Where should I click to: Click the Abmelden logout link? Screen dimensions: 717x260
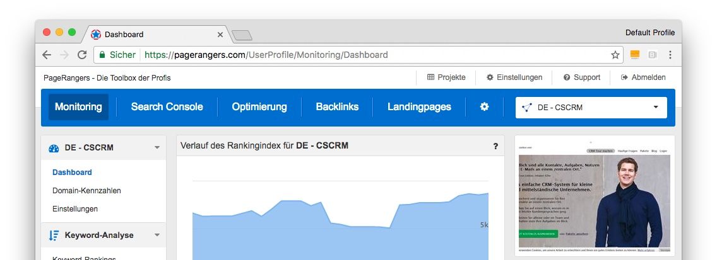tap(643, 77)
